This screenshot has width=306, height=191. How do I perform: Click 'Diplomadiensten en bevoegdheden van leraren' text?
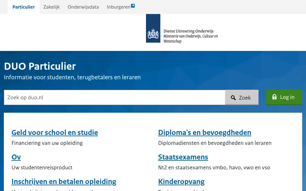(x=215, y=143)
